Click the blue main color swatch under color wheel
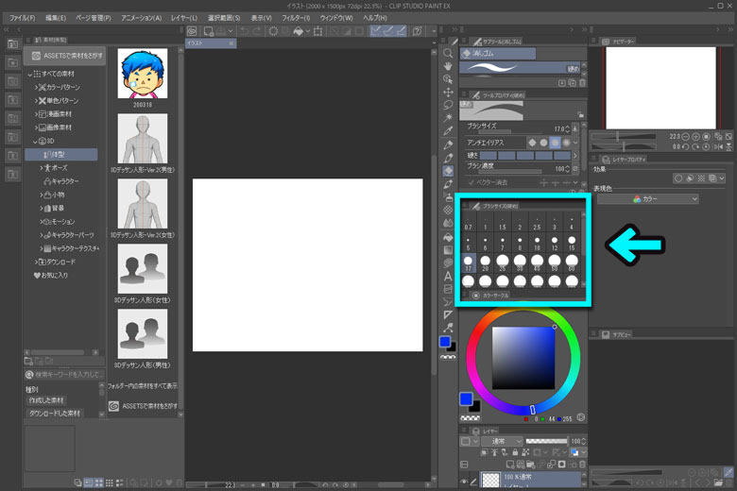The image size is (737, 491). [x=466, y=398]
